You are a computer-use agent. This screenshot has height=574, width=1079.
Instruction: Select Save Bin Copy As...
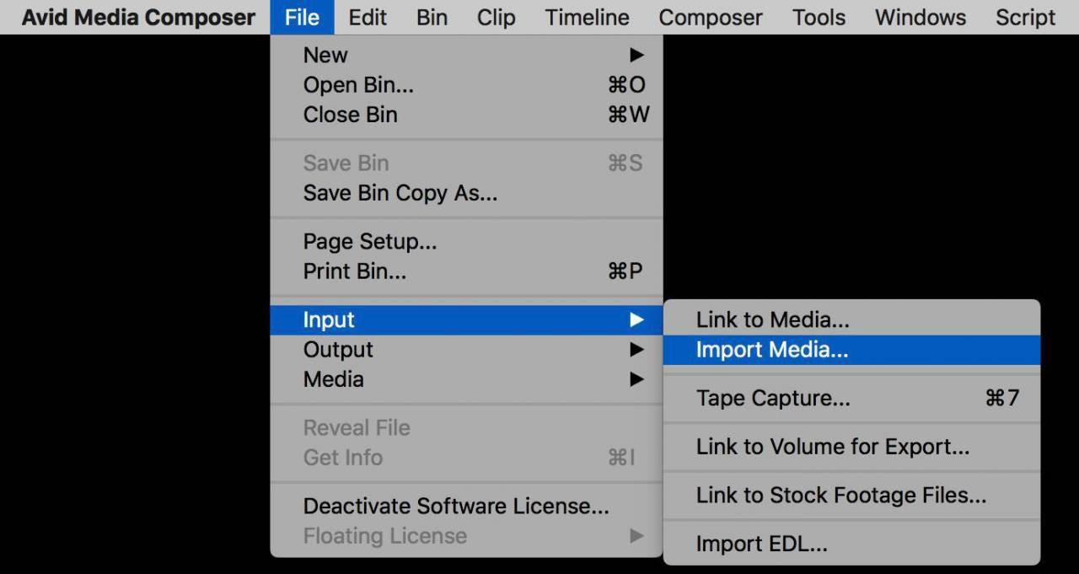tap(466, 193)
